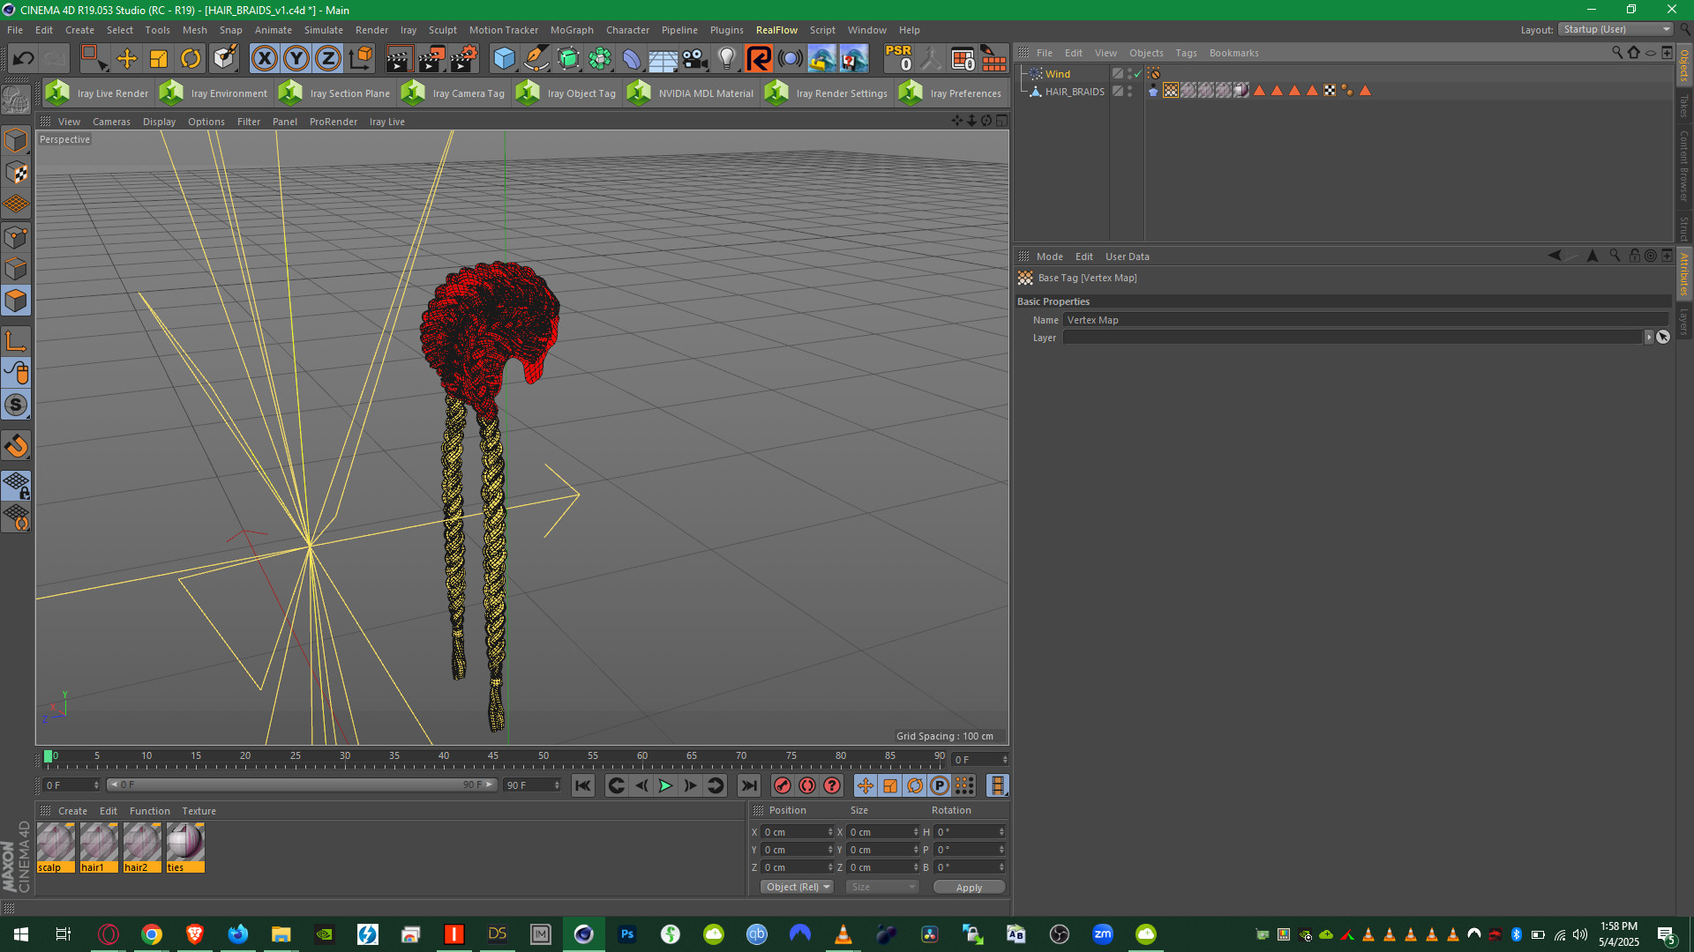Open Iray Render Settings
This screenshot has width=1694, height=952.
[827, 93]
